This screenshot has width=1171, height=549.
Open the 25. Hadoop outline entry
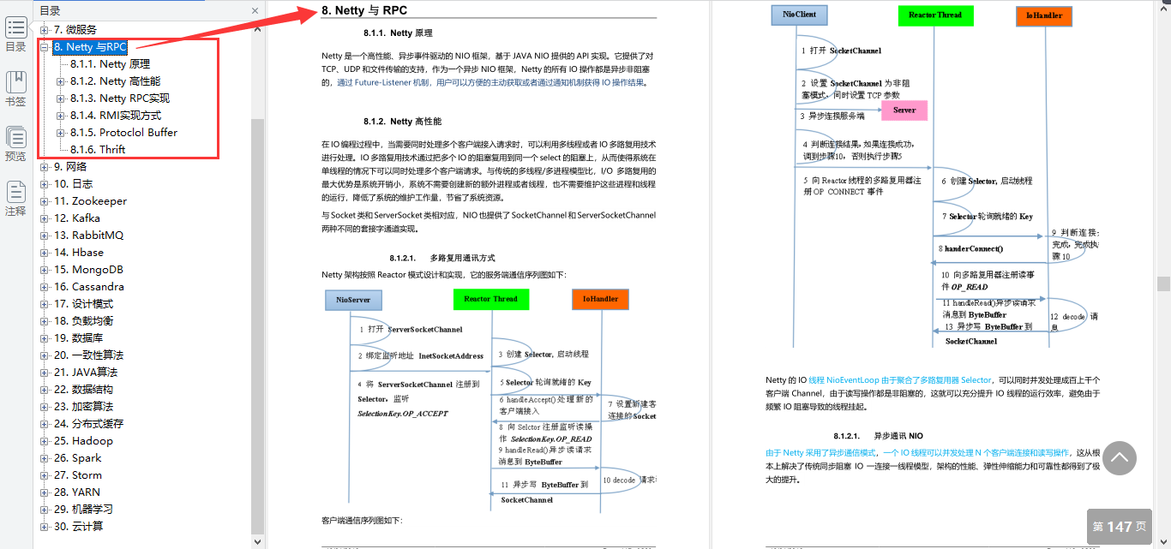[84, 441]
